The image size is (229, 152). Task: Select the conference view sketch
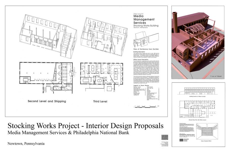[x=143, y=39]
